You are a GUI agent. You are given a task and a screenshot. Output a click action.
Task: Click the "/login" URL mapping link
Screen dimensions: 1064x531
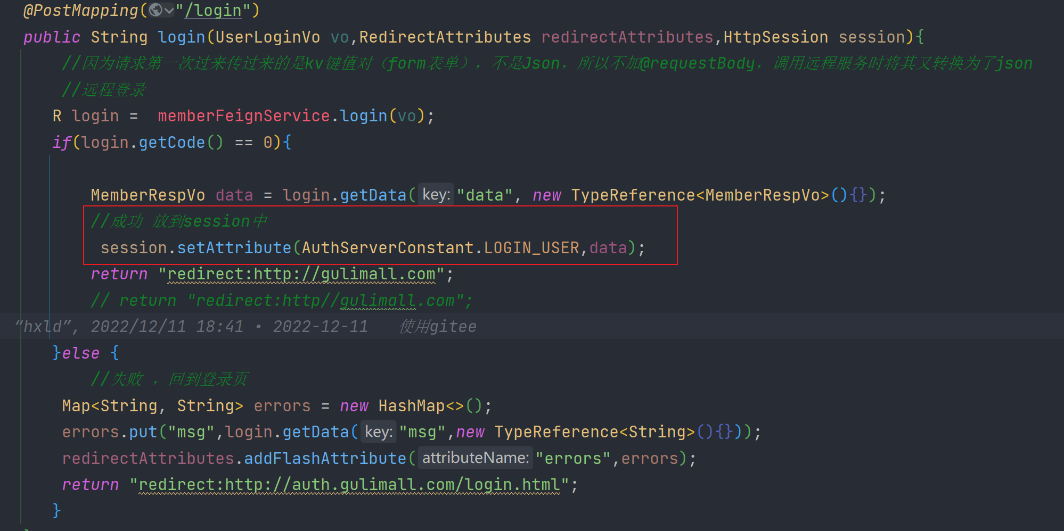pos(213,11)
